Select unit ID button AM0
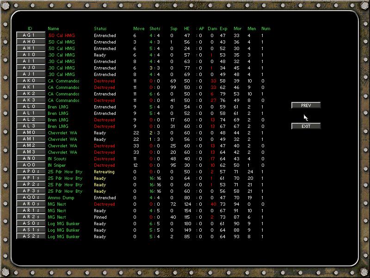This screenshot has height=278, width=370. pyautogui.click(x=31, y=133)
